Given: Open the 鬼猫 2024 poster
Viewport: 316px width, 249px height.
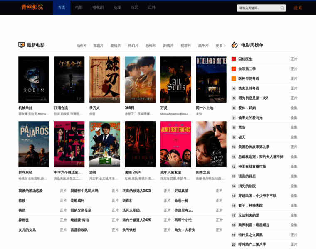Looking at the screenshot, I should click(140, 144).
